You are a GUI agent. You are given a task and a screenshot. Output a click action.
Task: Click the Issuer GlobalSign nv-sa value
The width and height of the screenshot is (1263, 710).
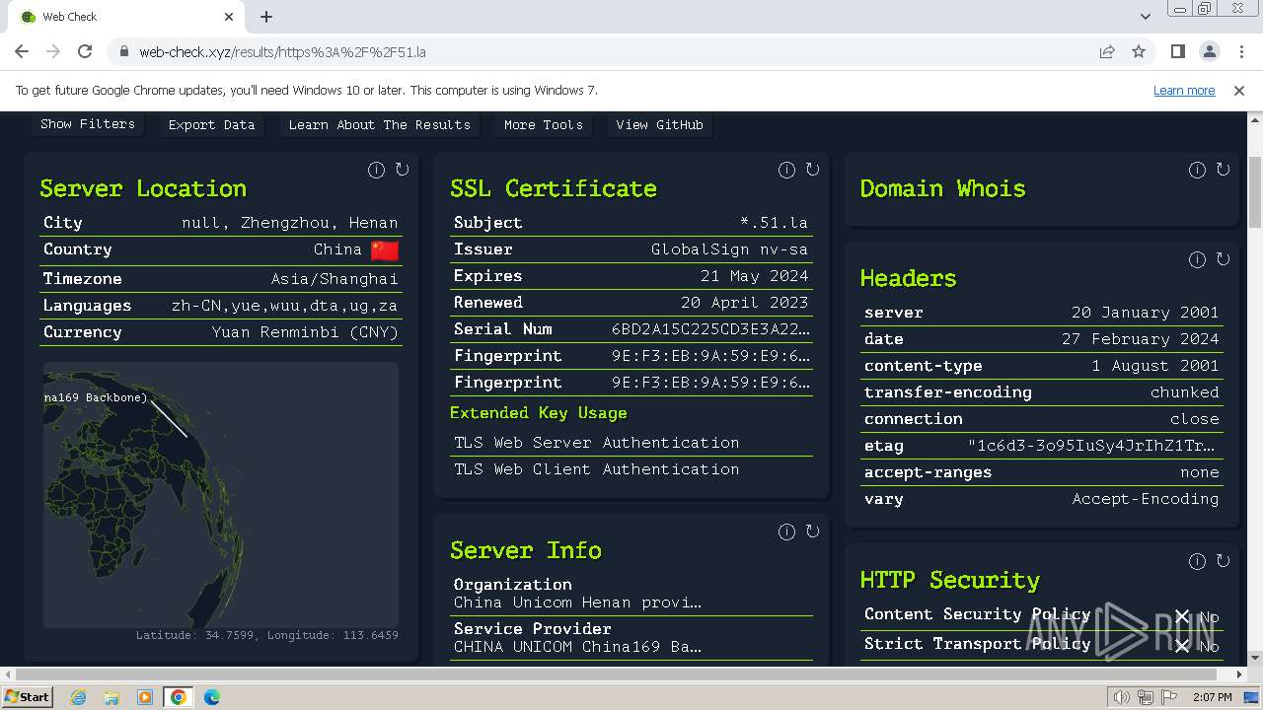(729, 249)
